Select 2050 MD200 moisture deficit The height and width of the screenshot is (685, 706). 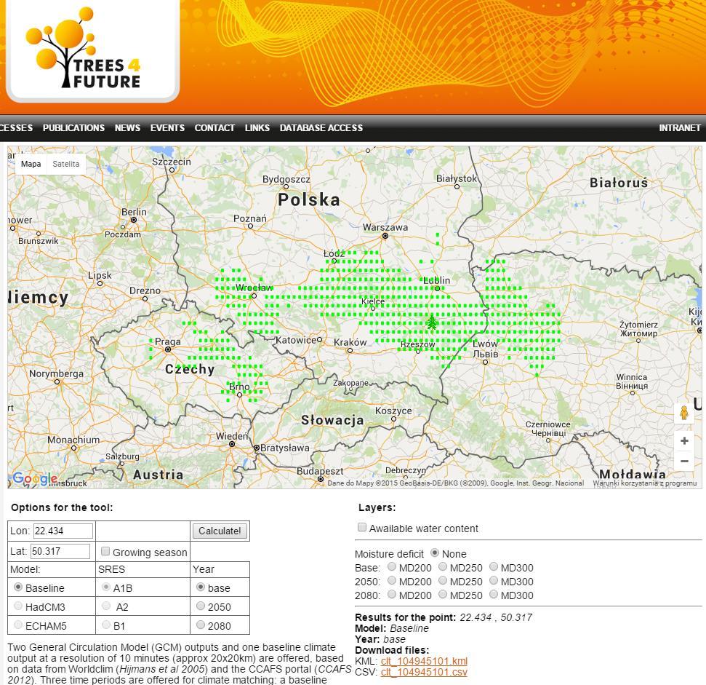(x=392, y=580)
